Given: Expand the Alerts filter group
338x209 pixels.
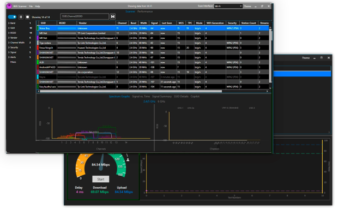Looking at the screenshot, I should pyautogui.click(x=12, y=57).
